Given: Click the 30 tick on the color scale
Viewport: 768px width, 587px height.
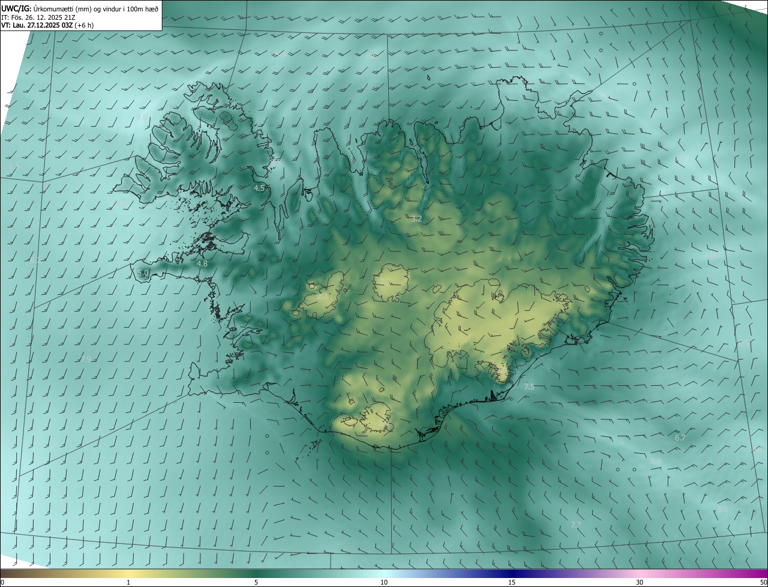Looking at the screenshot, I should (640, 582).
